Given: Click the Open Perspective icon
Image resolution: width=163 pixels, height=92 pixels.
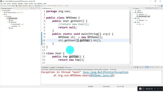Looking at the screenshot, I should [x=159, y=6].
